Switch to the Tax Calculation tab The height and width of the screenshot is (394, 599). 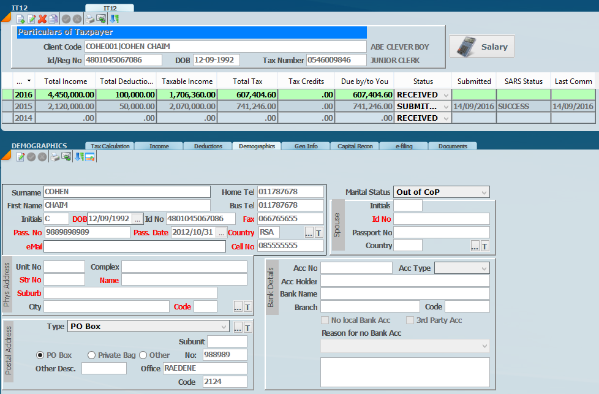coord(110,146)
